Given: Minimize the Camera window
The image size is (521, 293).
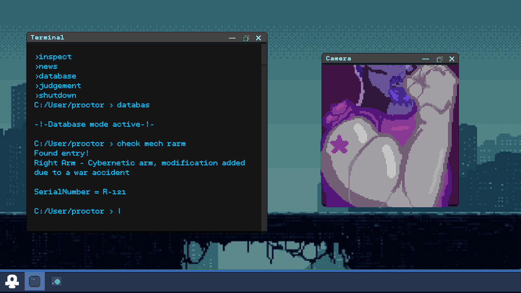Looking at the screenshot, I should coord(425,59).
